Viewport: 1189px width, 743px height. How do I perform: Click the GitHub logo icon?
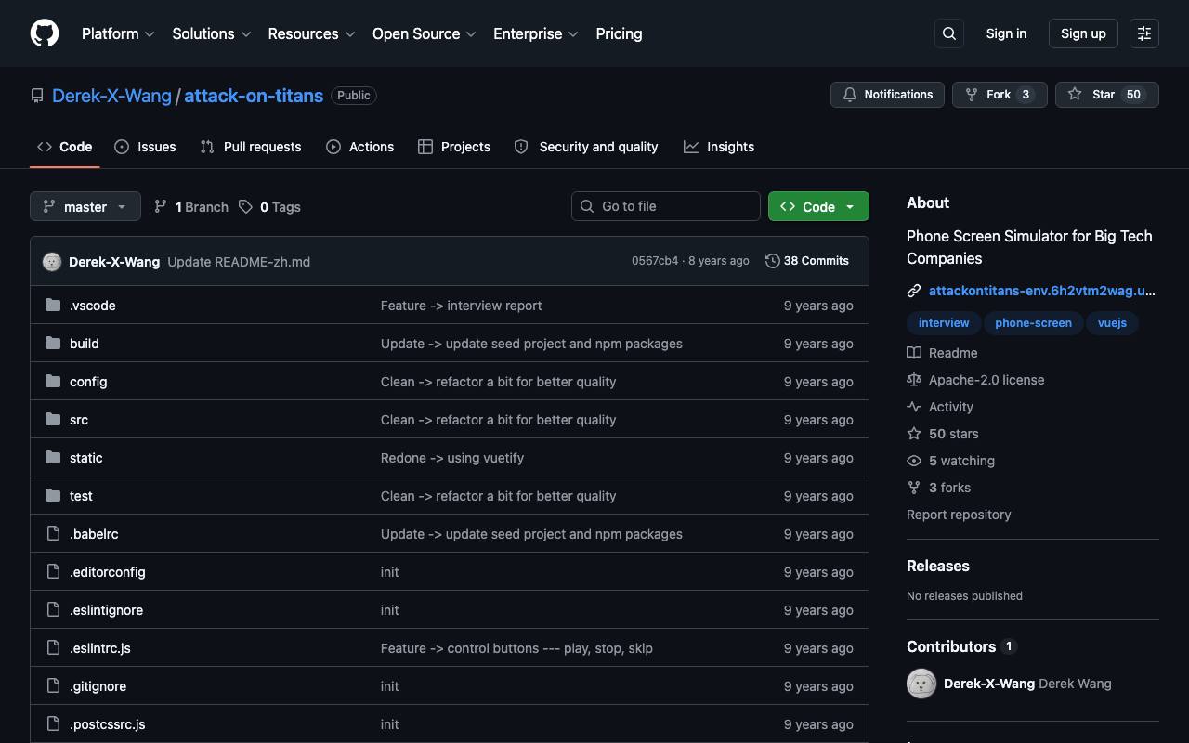click(45, 33)
